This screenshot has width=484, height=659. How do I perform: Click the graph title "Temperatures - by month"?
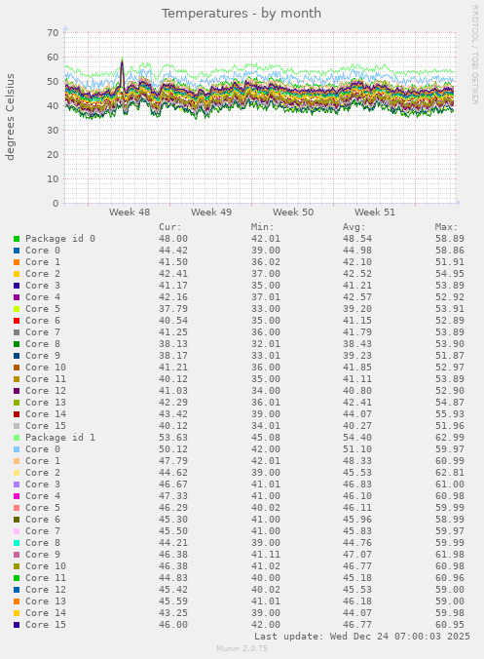click(x=242, y=14)
